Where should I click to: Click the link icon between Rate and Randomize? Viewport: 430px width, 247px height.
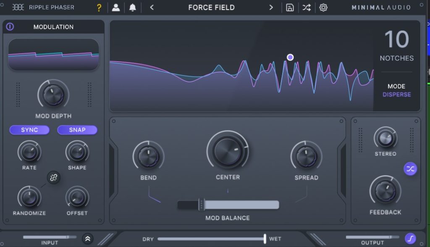(53, 178)
